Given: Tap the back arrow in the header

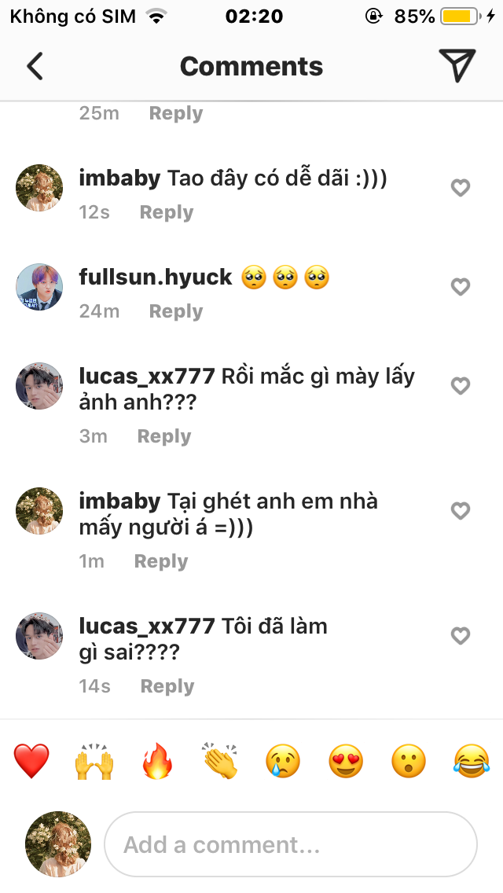Looking at the screenshot, I should point(35,66).
